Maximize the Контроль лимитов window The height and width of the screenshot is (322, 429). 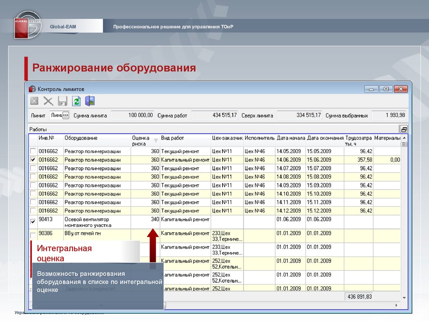tap(386, 89)
